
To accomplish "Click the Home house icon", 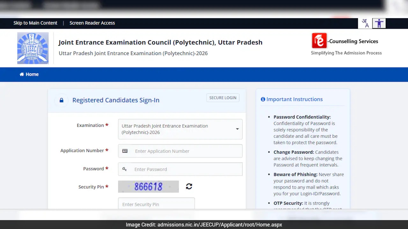I will pos(22,74).
